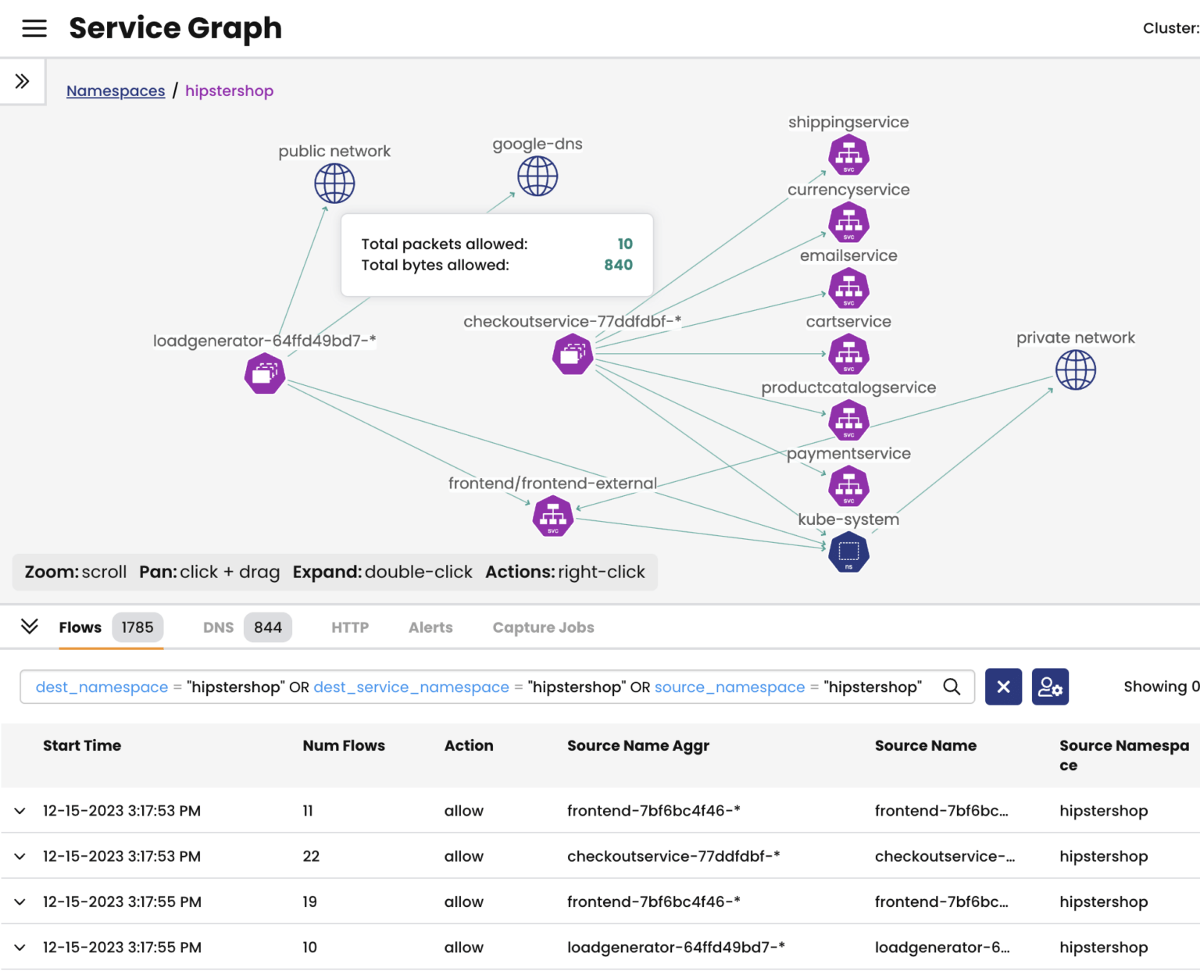The image size is (1200, 971).
Task: Select the google-dns globe node
Action: [537, 176]
